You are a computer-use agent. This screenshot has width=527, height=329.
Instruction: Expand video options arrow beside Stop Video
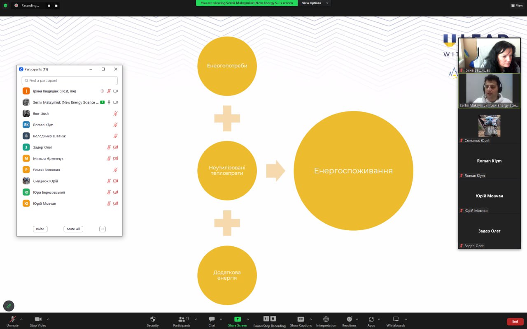pyautogui.click(x=48, y=319)
